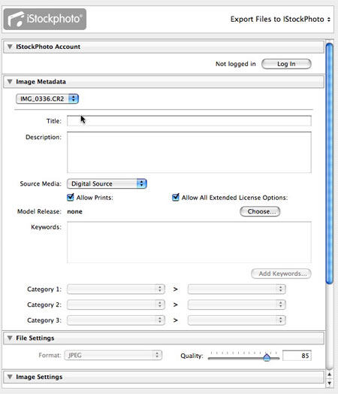Click the scrollbar up arrow
The height and width of the screenshot is (394, 338).
pos(330,374)
